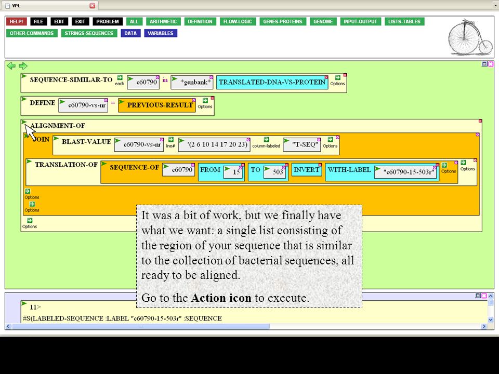Click Action icon of DEFINE box

pyautogui.click(x=24, y=99)
